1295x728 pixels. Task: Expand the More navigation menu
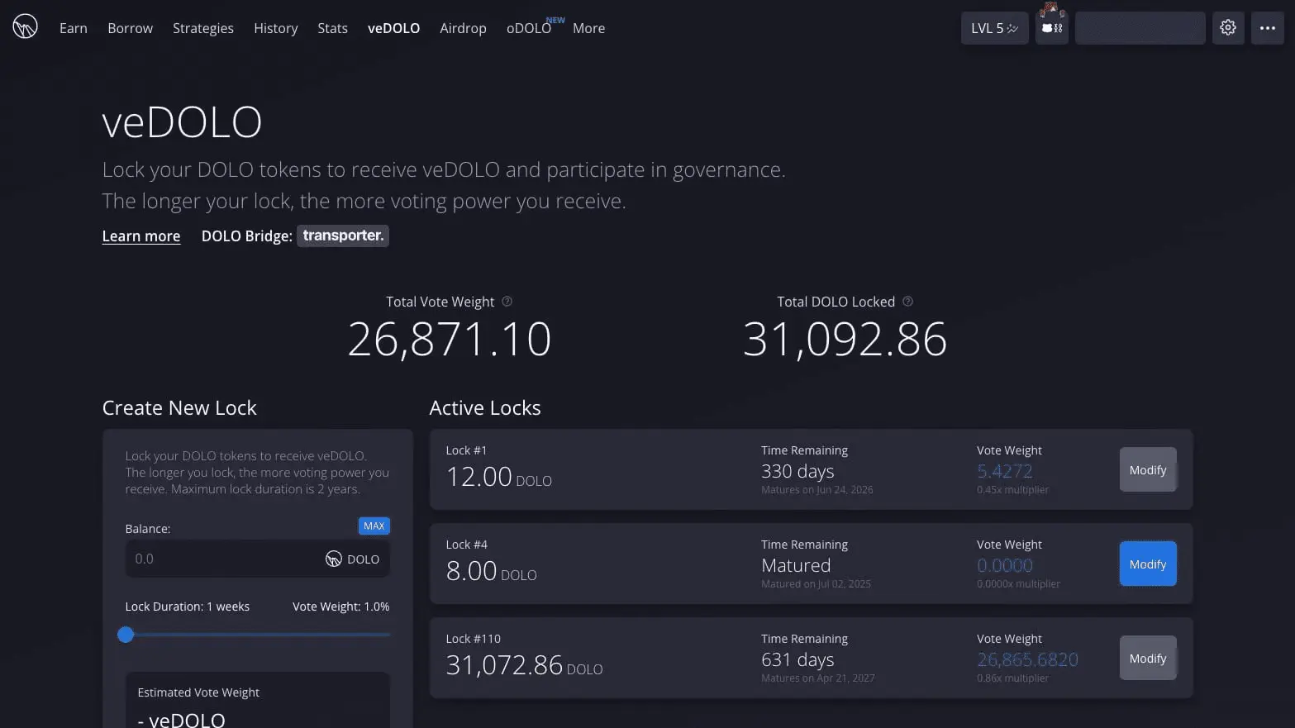588,28
